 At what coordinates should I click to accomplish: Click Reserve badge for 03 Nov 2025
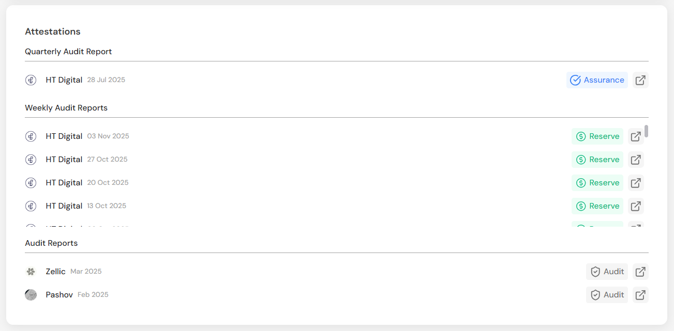[597, 136]
